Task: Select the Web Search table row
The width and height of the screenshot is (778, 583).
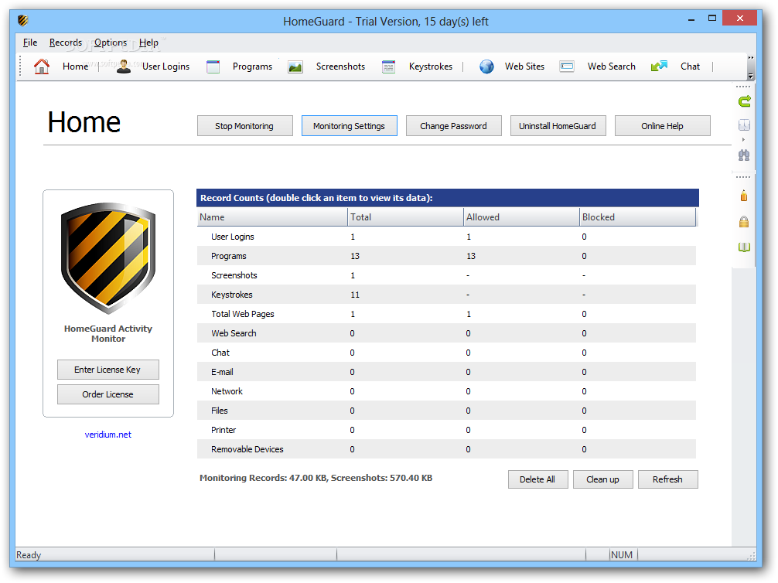Action: tap(446, 333)
